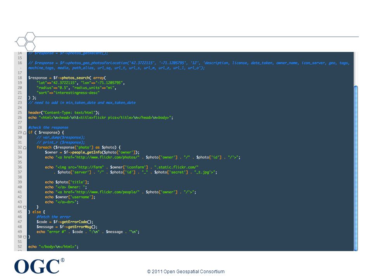Viewport: 372px width, 279px height.
Task: Click the 'echo $owner['username'];' line
Action: [x=70, y=197]
